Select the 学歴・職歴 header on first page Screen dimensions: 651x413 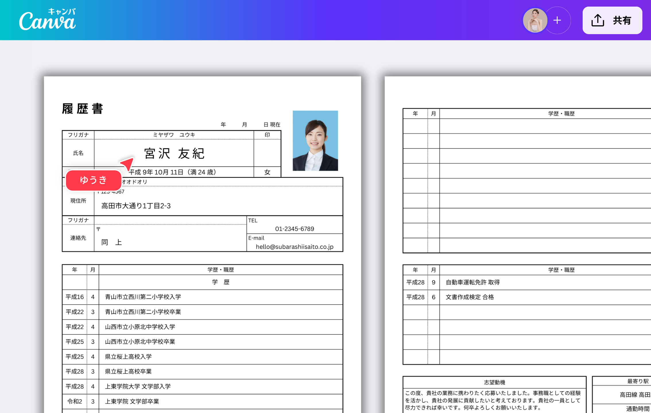[x=221, y=270]
